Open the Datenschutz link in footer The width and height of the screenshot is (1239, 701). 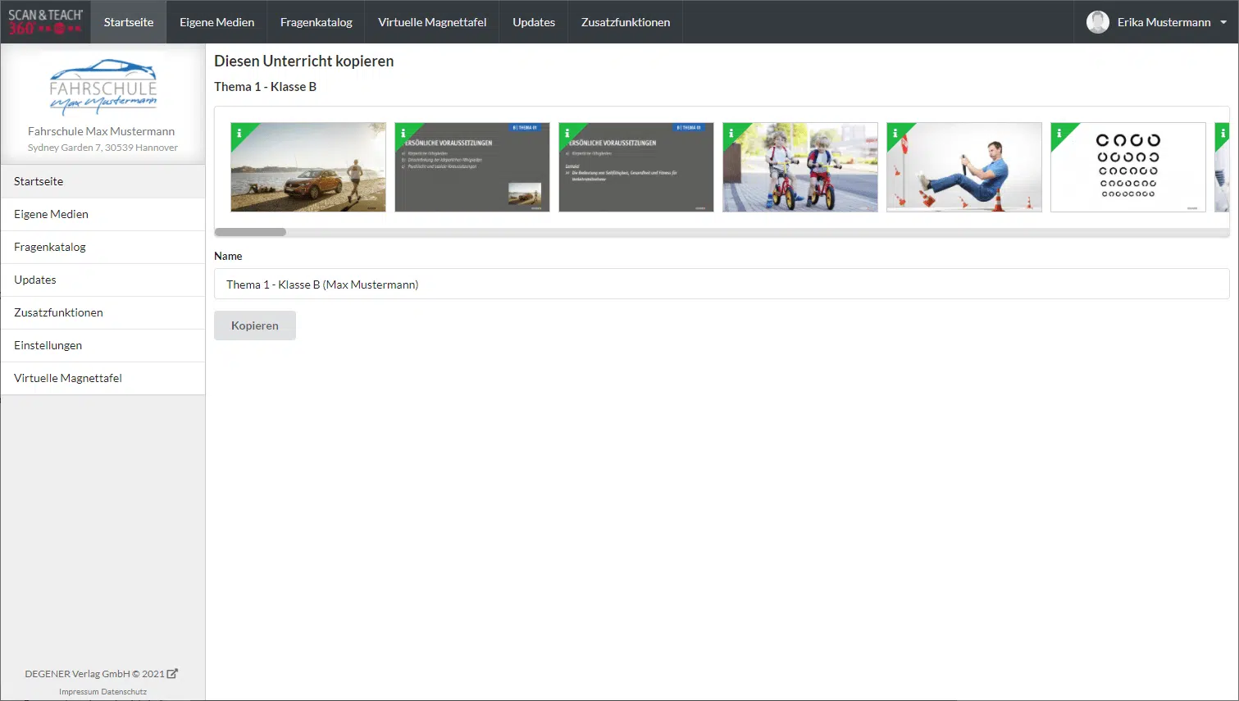(124, 692)
